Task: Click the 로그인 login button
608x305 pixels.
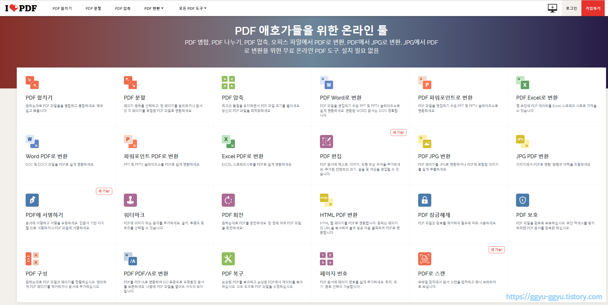Action: point(572,8)
